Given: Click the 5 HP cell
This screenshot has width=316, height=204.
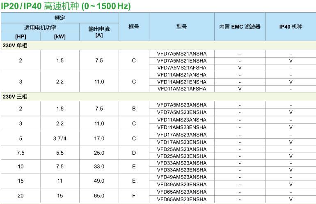Looking at the screenshot, I should [21, 139].
